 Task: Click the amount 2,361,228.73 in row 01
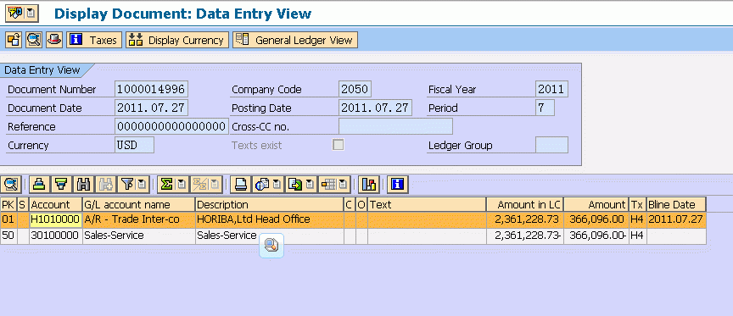(x=525, y=219)
